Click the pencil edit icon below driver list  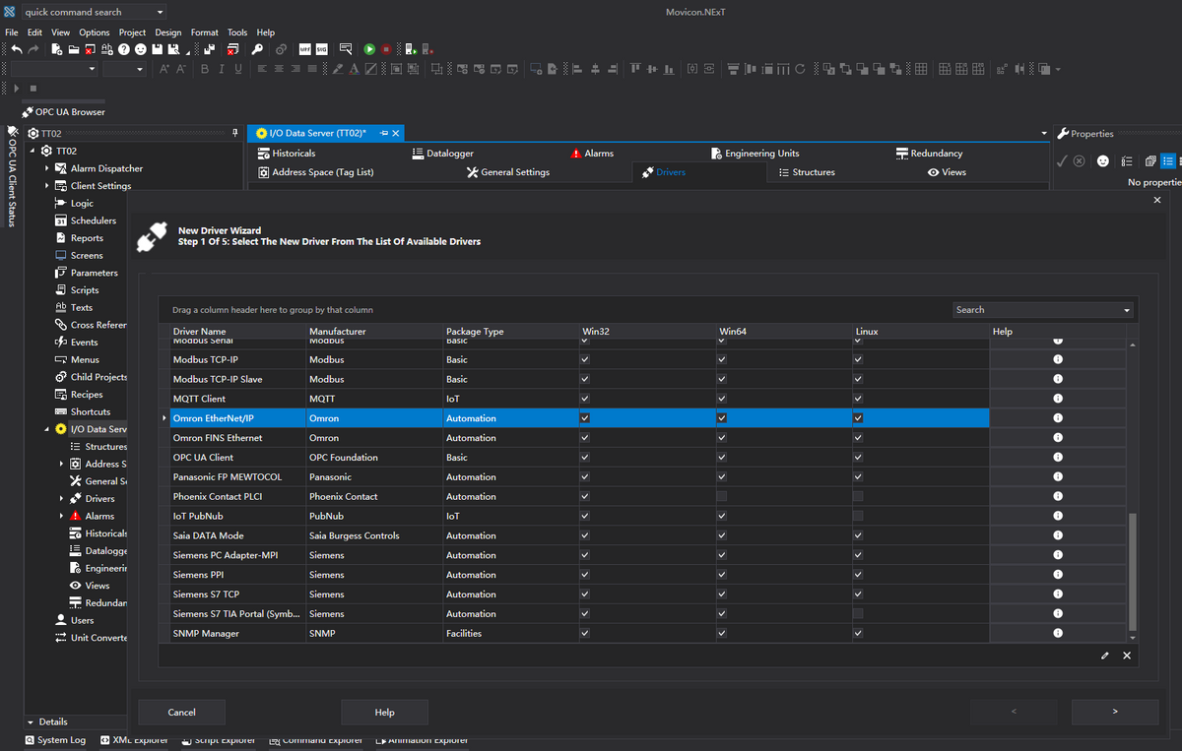pos(1105,656)
